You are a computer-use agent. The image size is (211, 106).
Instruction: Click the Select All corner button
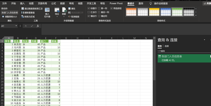tap(2, 38)
